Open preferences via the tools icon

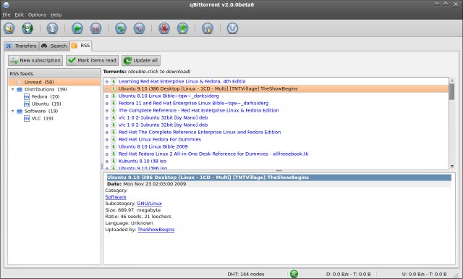(x=208, y=28)
